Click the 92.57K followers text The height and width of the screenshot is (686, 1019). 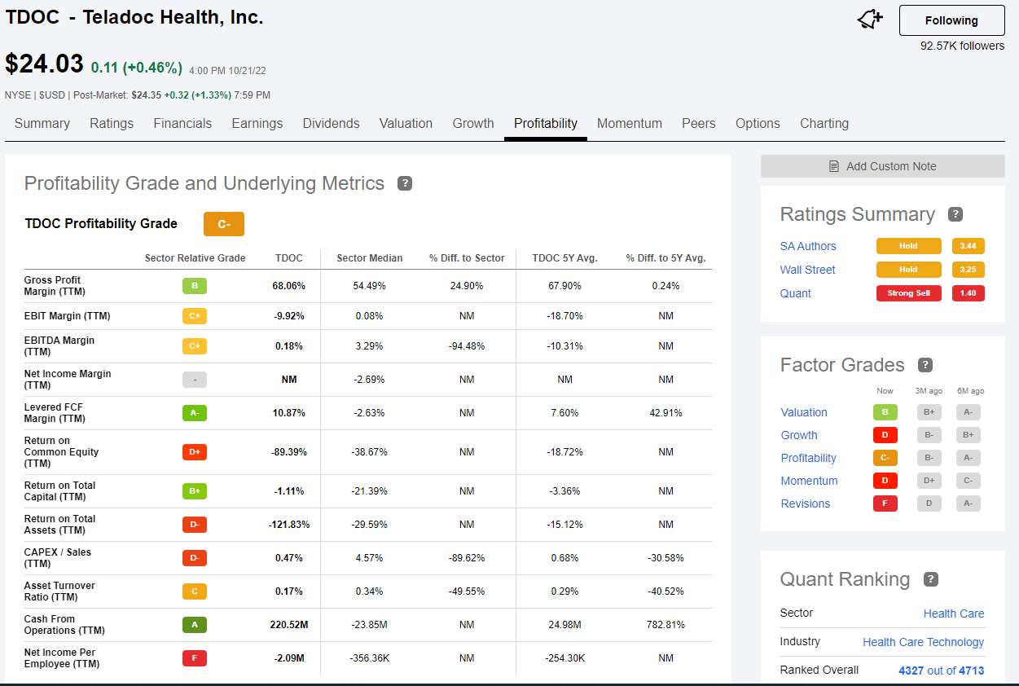click(x=963, y=46)
